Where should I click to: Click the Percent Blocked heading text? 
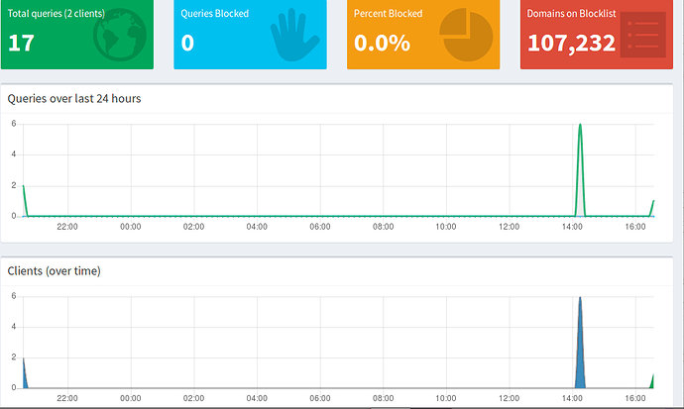pyautogui.click(x=388, y=14)
